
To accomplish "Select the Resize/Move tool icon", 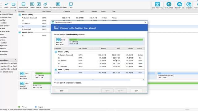I will (24, 6).
